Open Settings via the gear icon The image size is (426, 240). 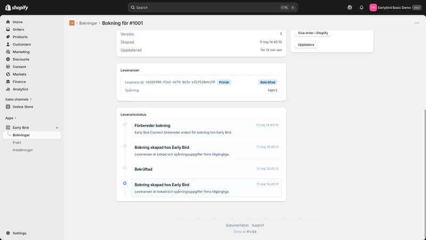8,233
